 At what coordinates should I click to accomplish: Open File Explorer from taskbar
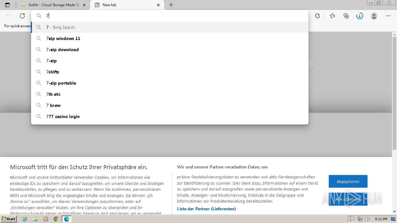(35, 219)
